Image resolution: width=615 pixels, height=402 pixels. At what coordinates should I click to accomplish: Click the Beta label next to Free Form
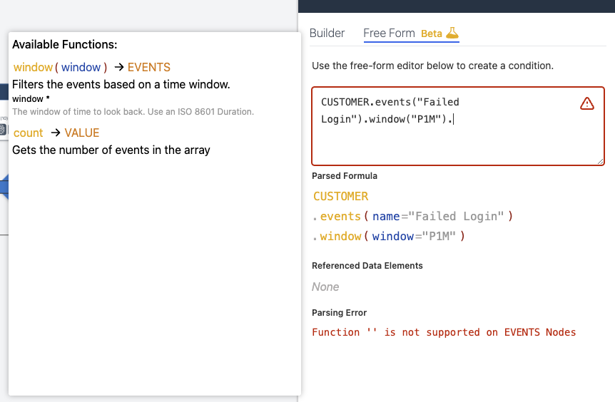coord(432,33)
